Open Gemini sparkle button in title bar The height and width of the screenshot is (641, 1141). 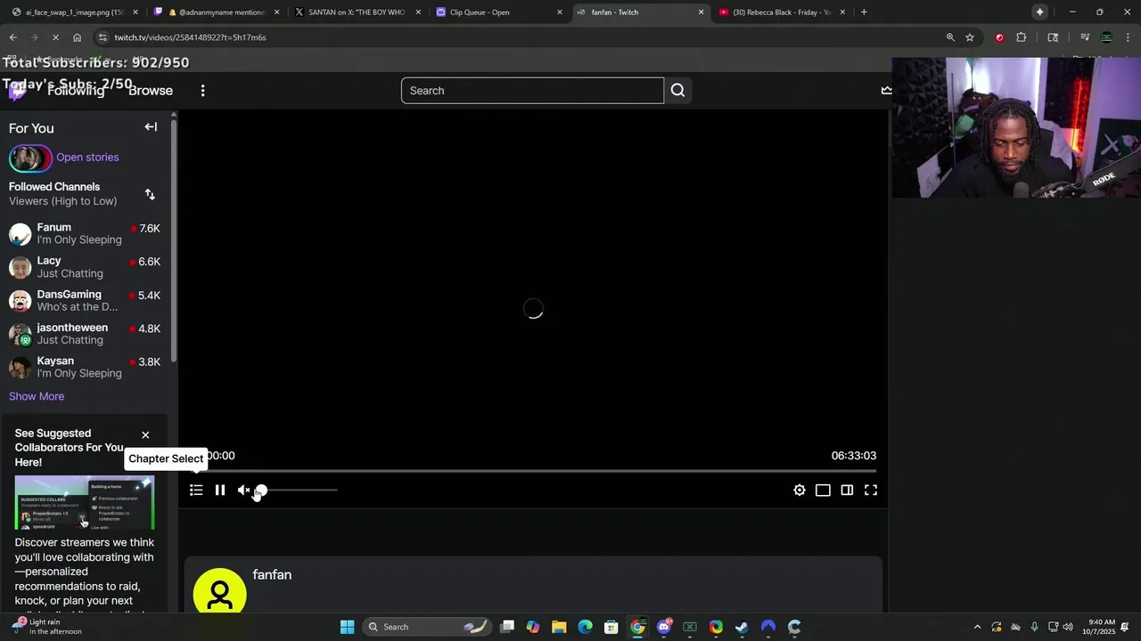pyautogui.click(x=1039, y=12)
